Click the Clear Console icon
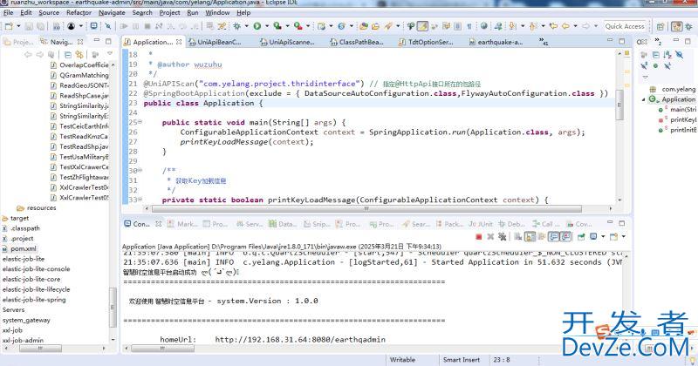 tap(517, 236)
